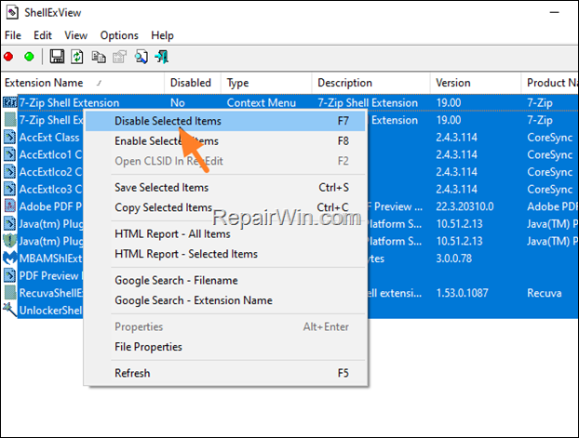
Task: Click the Save floppy disk toolbar icon
Action: [x=57, y=57]
